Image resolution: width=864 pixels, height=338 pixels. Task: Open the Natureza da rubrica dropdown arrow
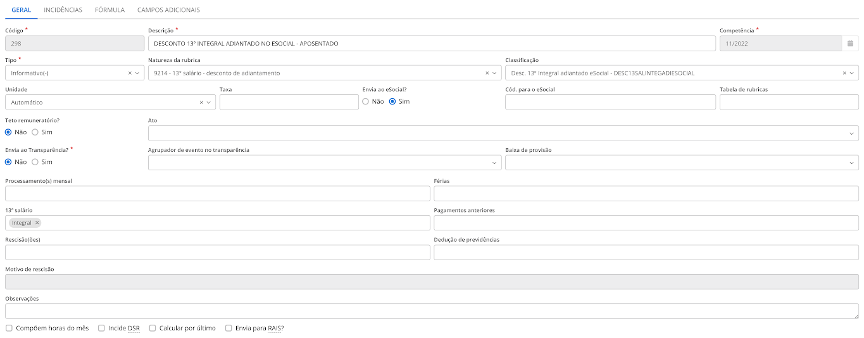pos(495,73)
